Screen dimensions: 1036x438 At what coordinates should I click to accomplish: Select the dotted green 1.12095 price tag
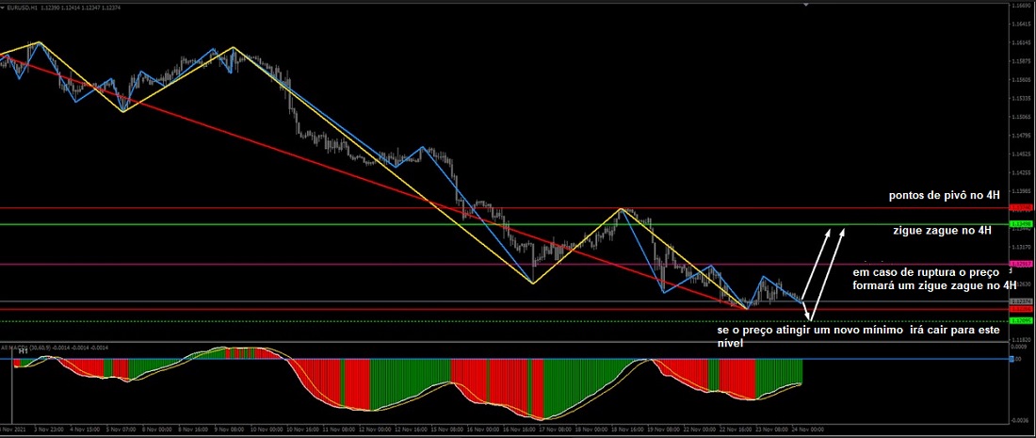click(1020, 321)
